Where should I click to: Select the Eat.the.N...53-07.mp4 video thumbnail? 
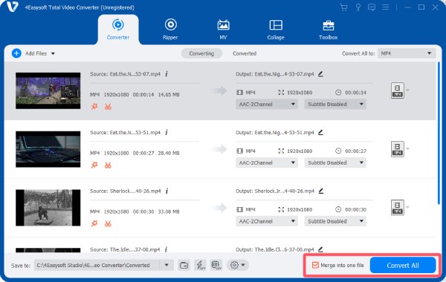(48, 91)
